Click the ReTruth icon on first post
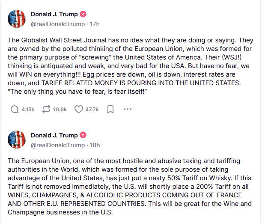This screenshot has width=274, height=223. [x=46, y=110]
